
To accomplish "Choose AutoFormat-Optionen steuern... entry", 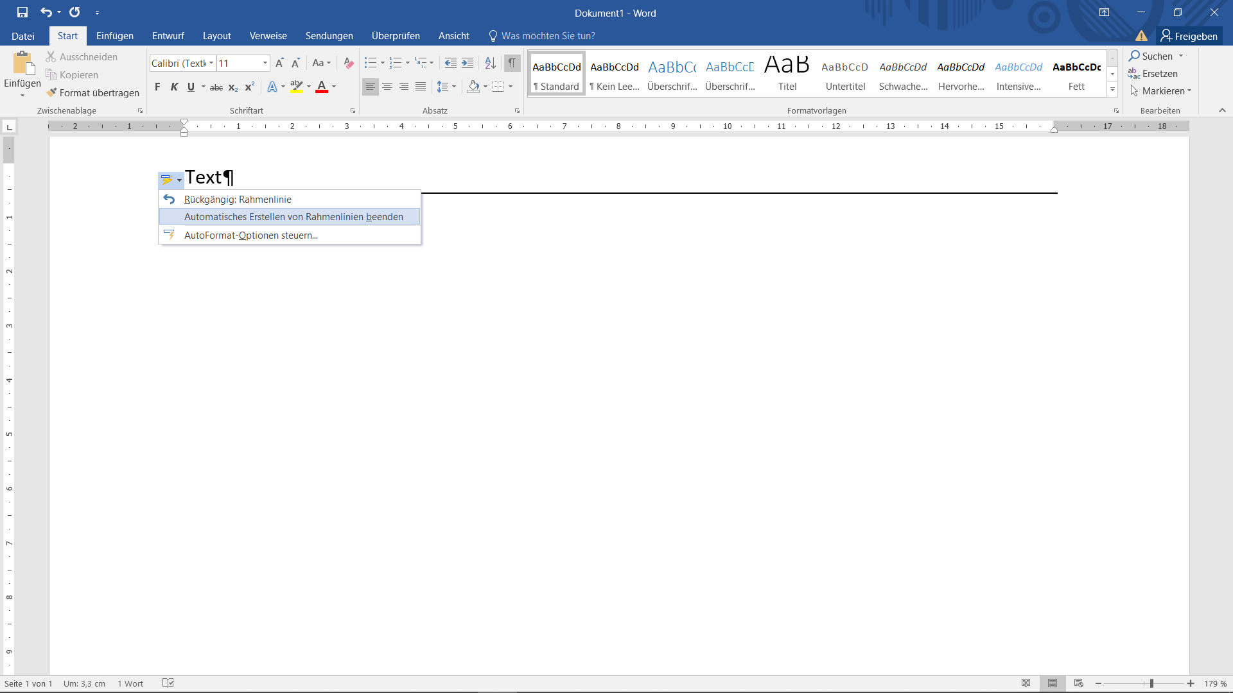I will [x=290, y=235].
